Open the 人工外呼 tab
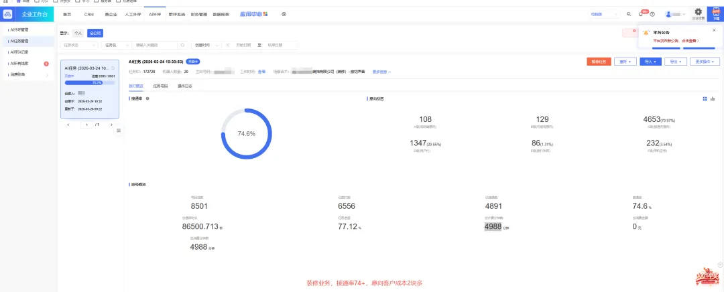The height and width of the screenshot is (292, 724). pyautogui.click(x=133, y=14)
